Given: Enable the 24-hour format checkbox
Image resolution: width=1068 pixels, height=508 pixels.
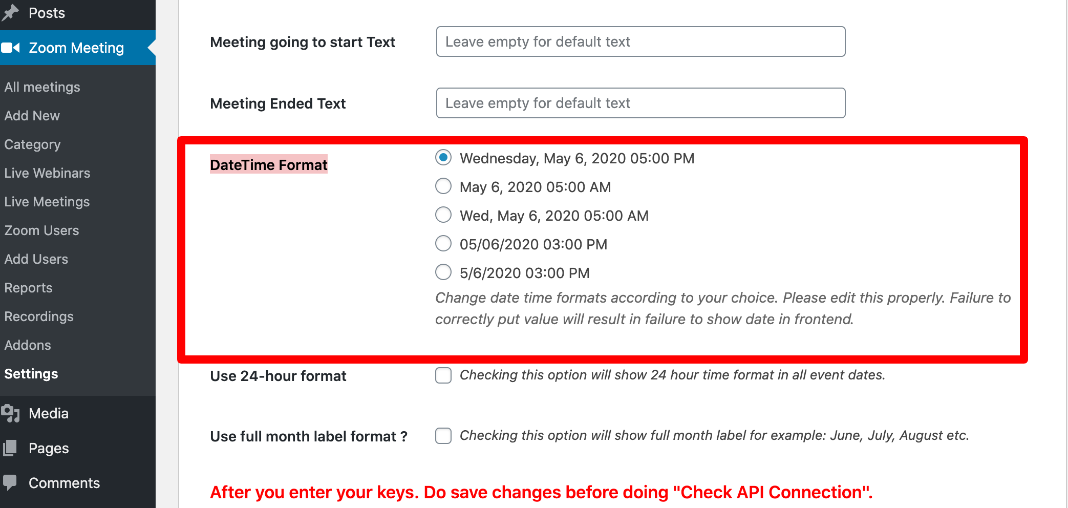Looking at the screenshot, I should (x=442, y=375).
